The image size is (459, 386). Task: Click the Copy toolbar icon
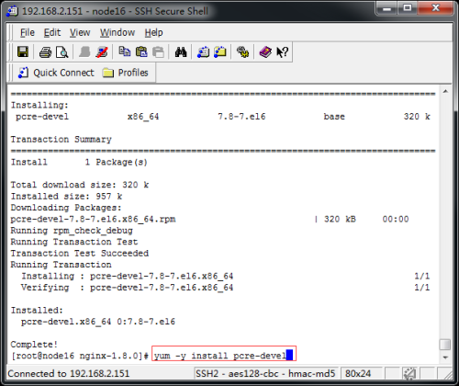[x=124, y=51]
